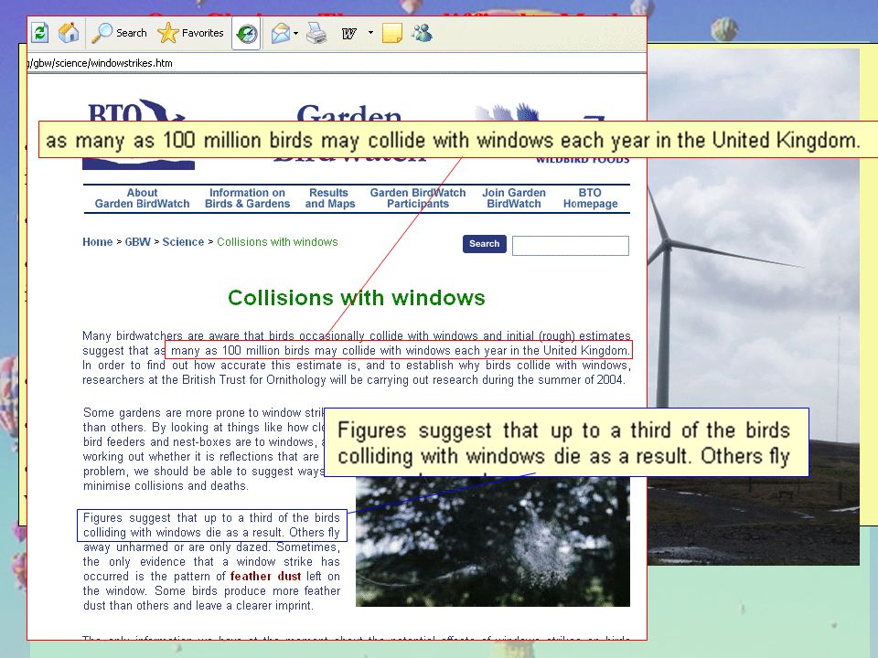This screenshot has width=878, height=658.
Task: Expand the Mail dropdown arrow
Action: point(295,34)
